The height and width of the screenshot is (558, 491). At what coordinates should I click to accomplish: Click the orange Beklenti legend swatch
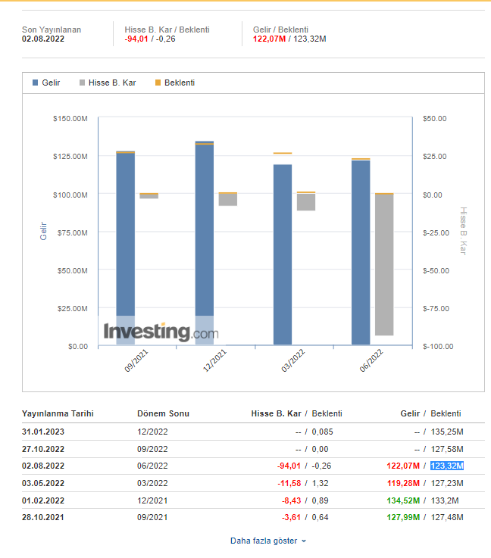pyautogui.click(x=158, y=83)
